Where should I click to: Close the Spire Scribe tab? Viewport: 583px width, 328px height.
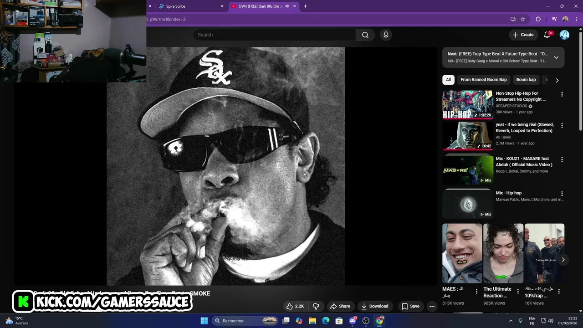click(222, 6)
